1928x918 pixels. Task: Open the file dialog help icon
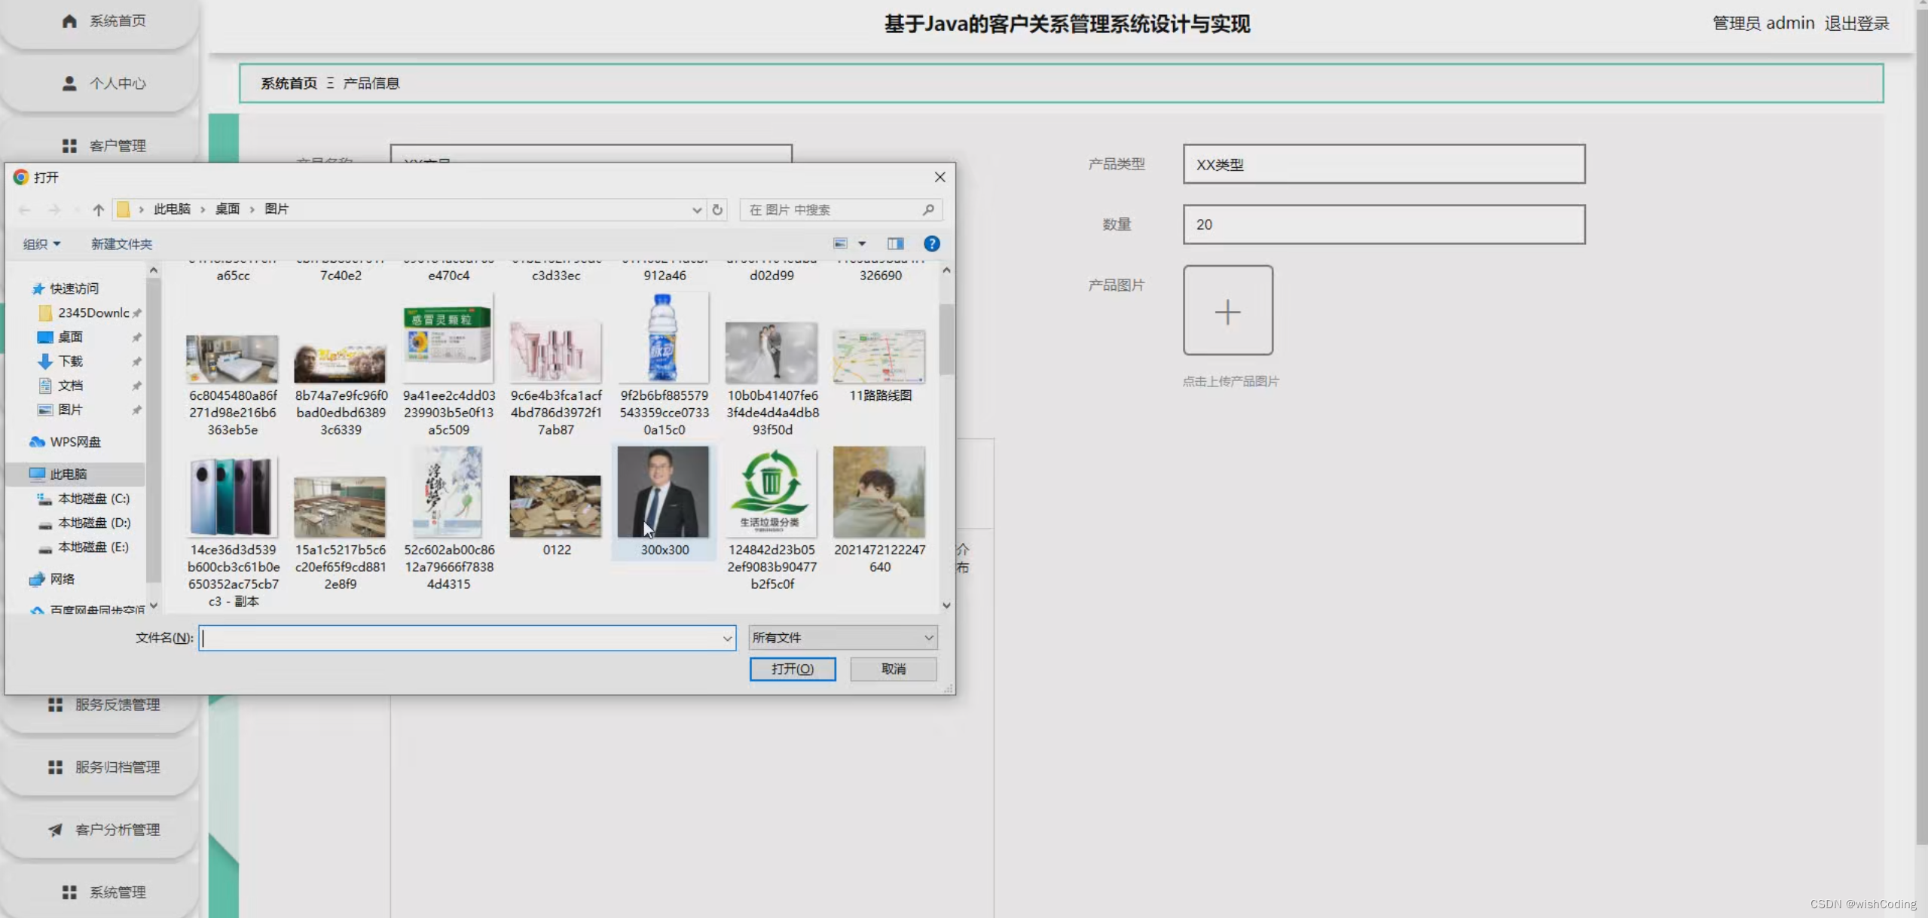coord(931,243)
